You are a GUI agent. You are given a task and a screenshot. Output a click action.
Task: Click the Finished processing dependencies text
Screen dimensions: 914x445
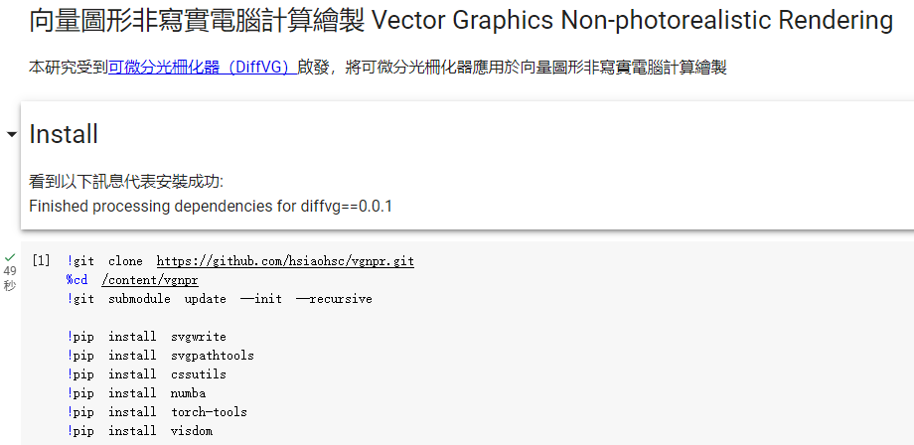[211, 207]
